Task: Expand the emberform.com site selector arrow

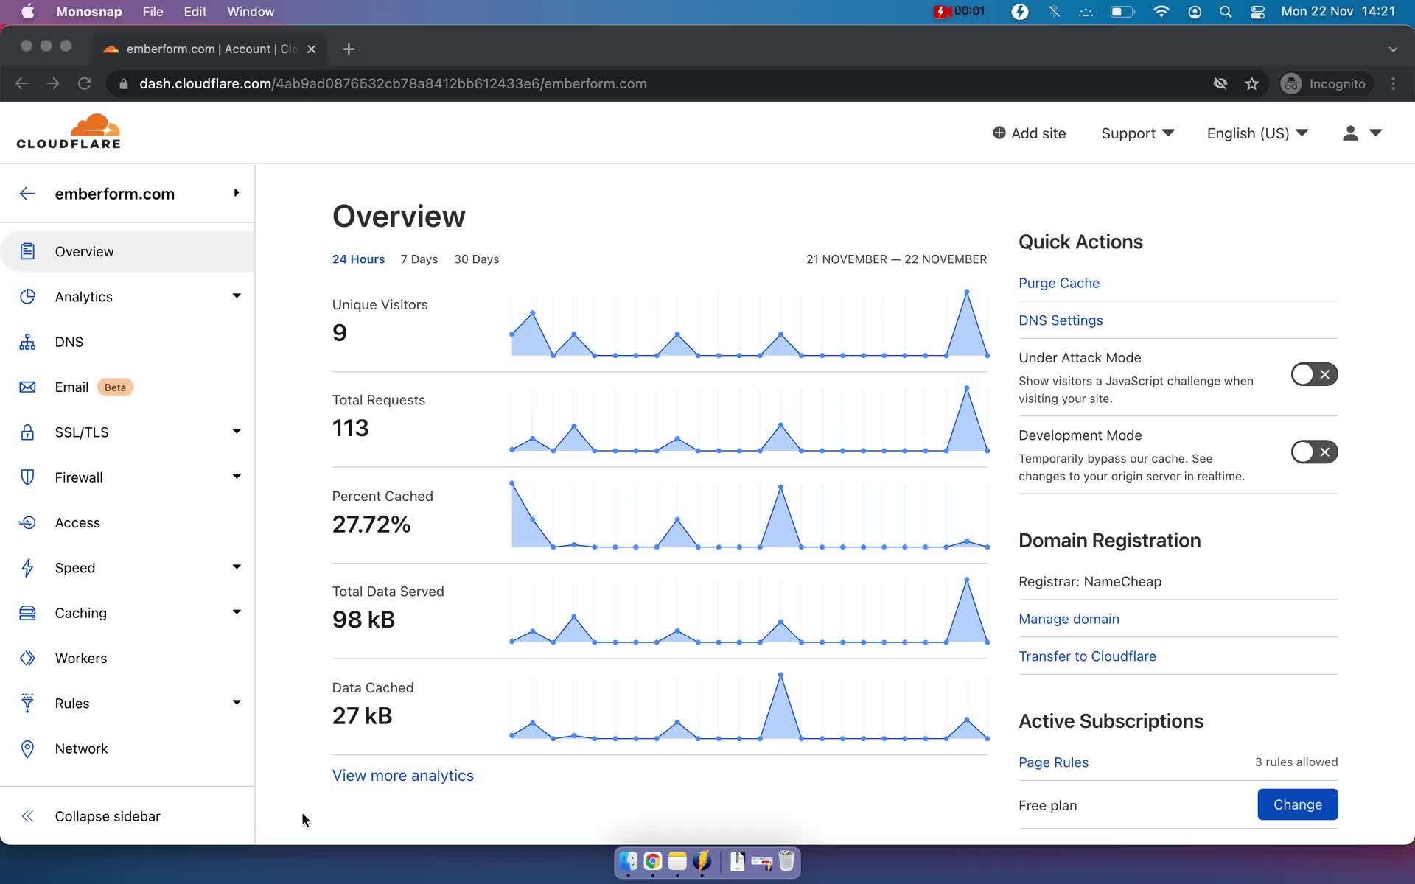Action: [237, 193]
